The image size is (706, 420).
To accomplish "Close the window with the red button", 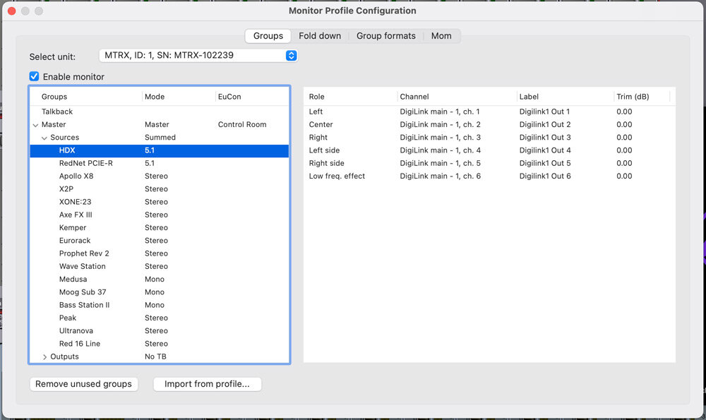I will coord(12,11).
